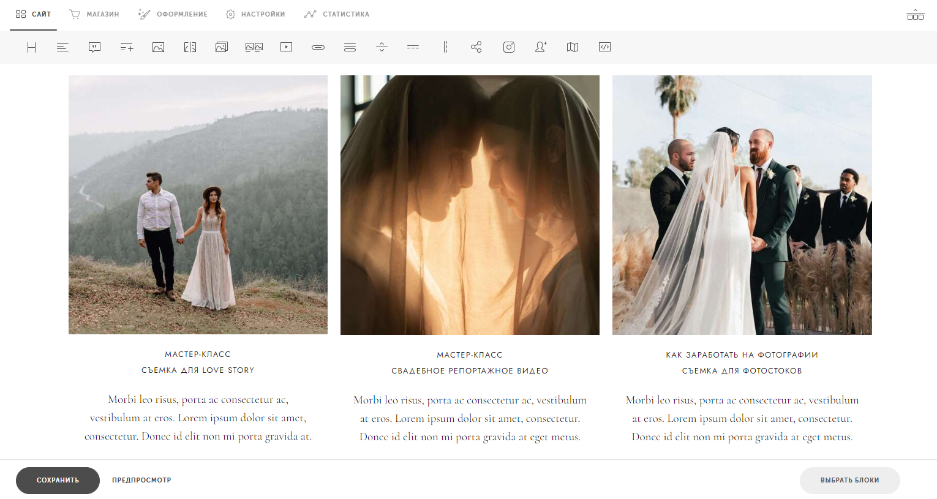The image size is (937, 499).
Task: Add a text paragraph block
Action: (62, 47)
